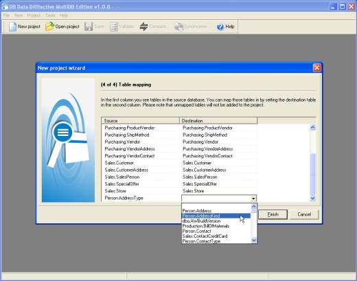Maximize the DB Data Difftective window
The height and width of the screenshot is (281, 357).
click(x=342, y=6)
